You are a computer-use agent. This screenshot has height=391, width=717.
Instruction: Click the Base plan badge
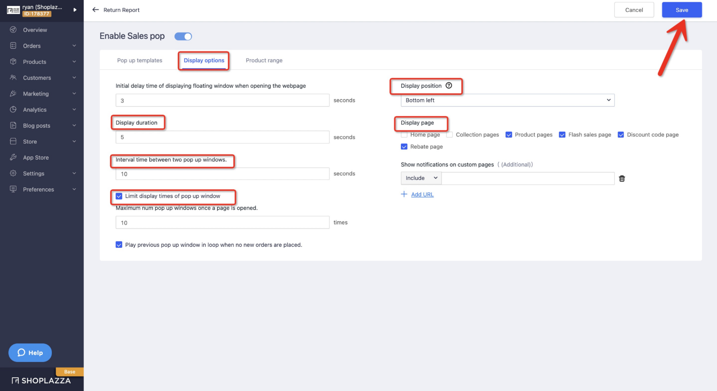70,372
